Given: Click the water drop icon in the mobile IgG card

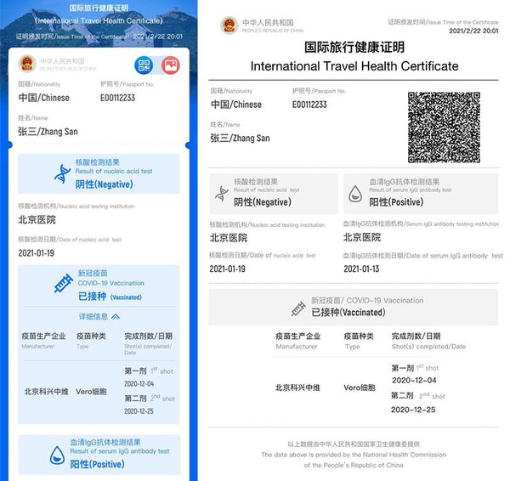Looking at the screenshot, I should pos(56,452).
